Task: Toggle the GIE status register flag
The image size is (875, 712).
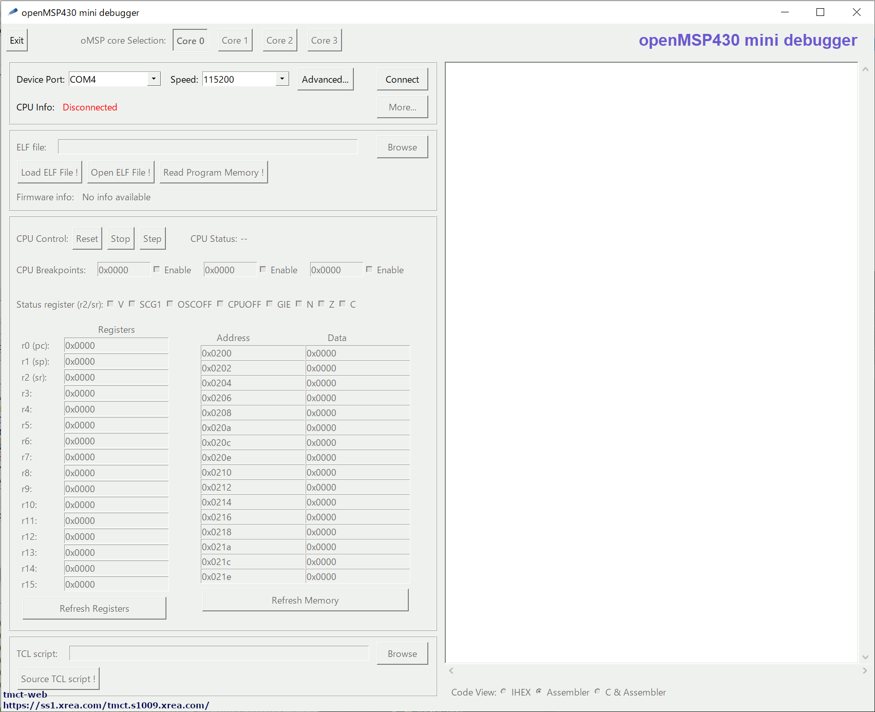Action: [270, 304]
